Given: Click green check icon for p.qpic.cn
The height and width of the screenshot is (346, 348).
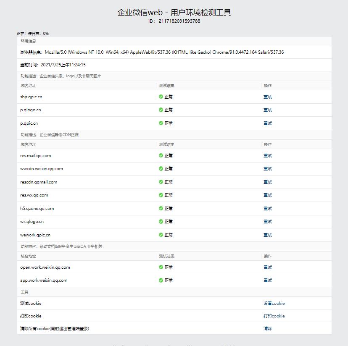Looking at the screenshot, I should (x=161, y=123).
